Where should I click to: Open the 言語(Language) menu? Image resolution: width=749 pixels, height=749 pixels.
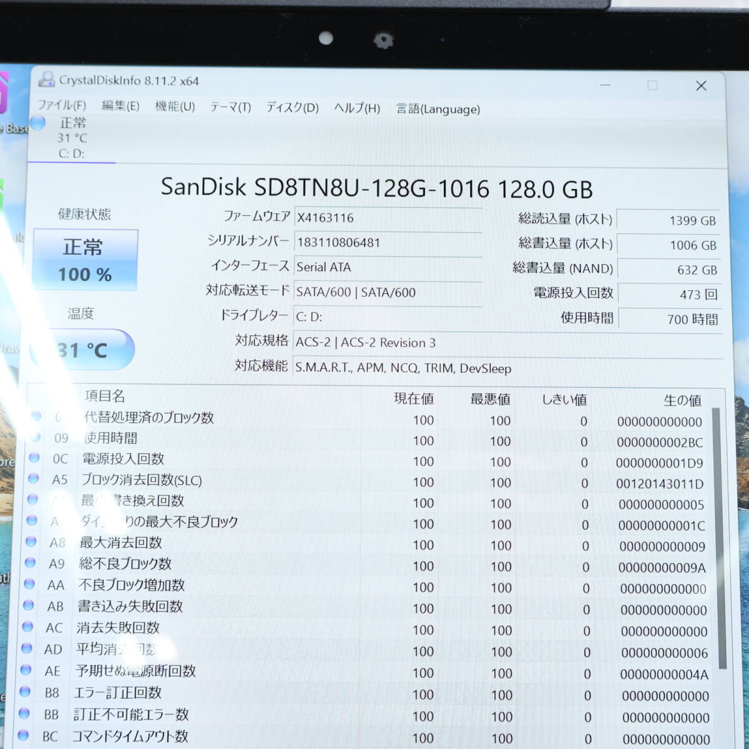click(438, 109)
